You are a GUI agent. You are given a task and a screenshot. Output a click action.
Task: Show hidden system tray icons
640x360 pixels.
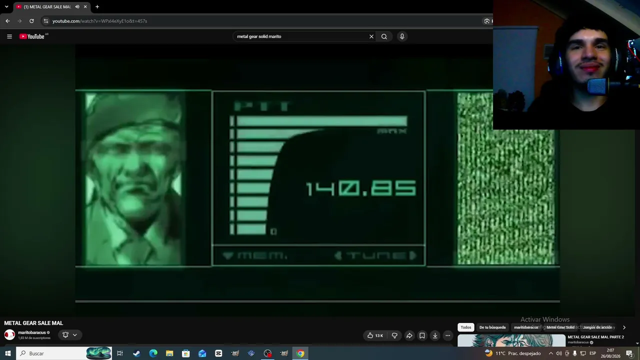pos(551,353)
